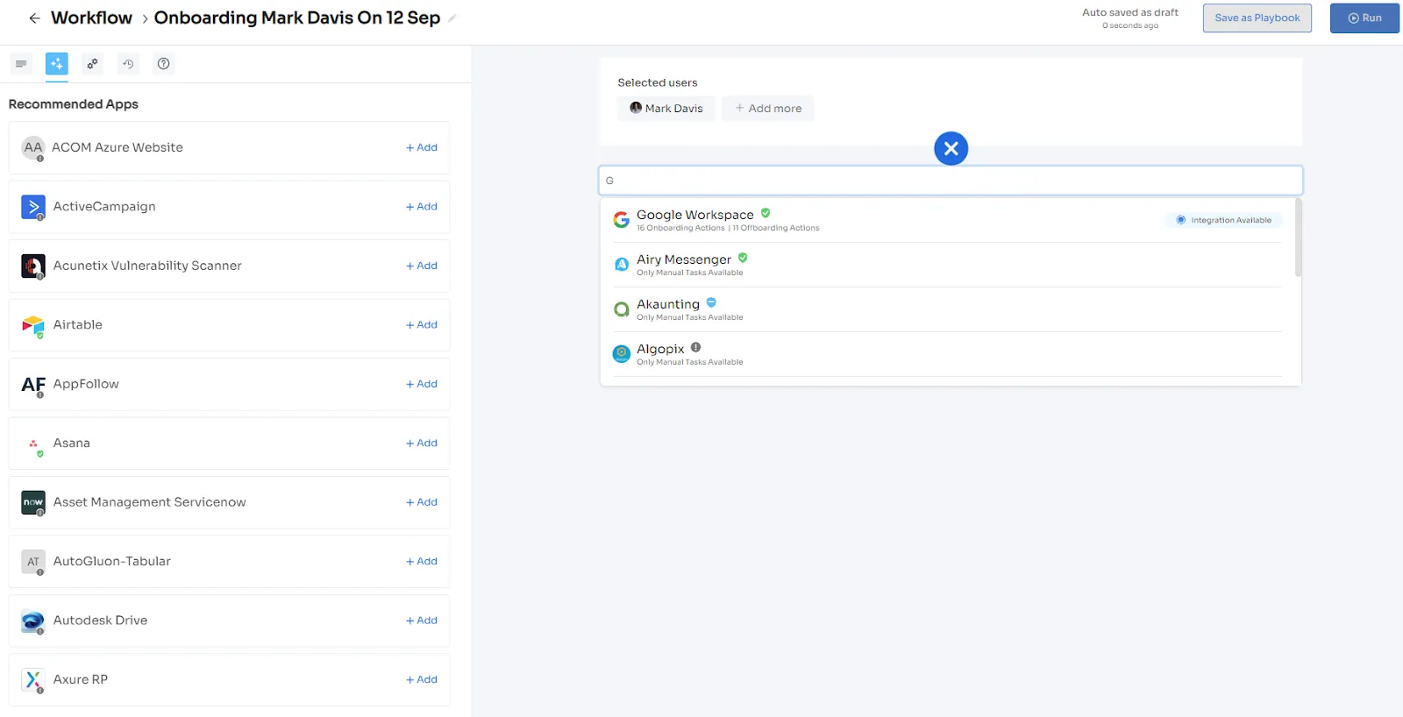Click Airy Messenger green verified badge
Screen dimensions: 1403x717
[743, 258]
